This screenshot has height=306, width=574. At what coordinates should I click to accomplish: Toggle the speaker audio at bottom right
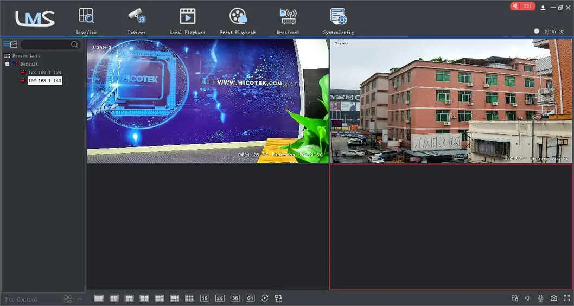point(528,298)
